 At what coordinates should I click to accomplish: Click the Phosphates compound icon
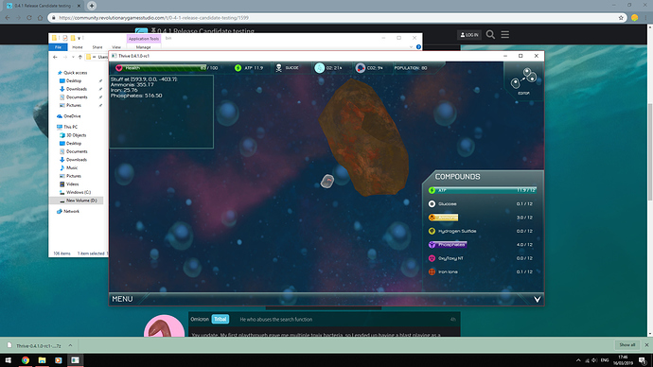coord(432,245)
